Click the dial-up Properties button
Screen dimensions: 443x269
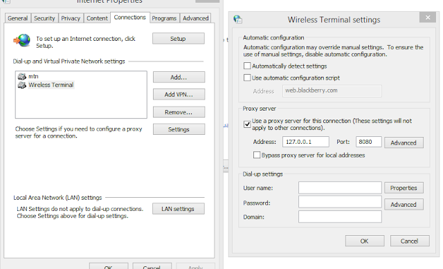(x=404, y=187)
